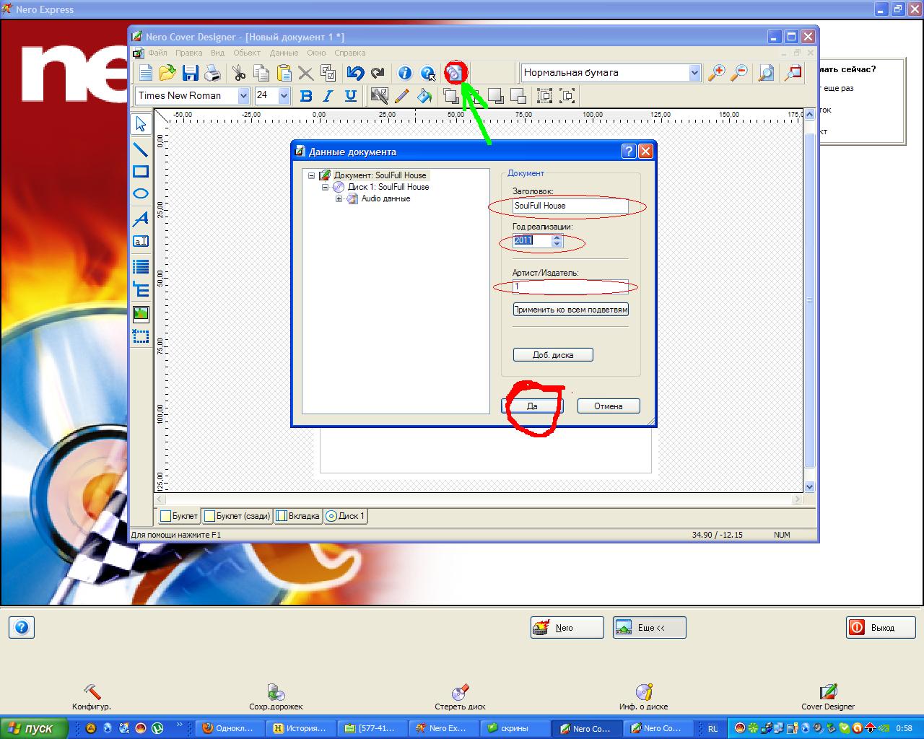The width and height of the screenshot is (924, 739).
Task: Click the context Help question-mark icon
Action: click(427, 72)
